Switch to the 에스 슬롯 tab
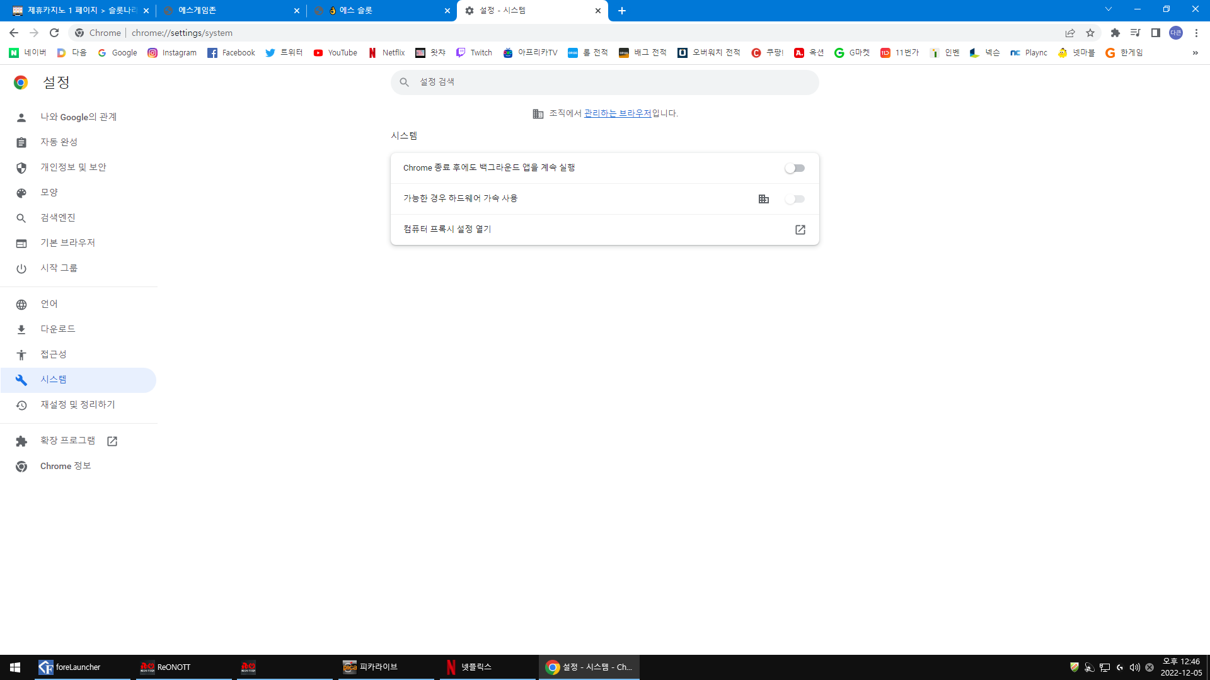Viewport: 1210px width, 680px height. (x=382, y=11)
